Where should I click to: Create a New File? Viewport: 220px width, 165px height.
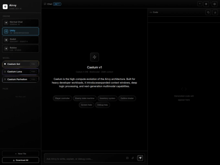tap(21, 154)
